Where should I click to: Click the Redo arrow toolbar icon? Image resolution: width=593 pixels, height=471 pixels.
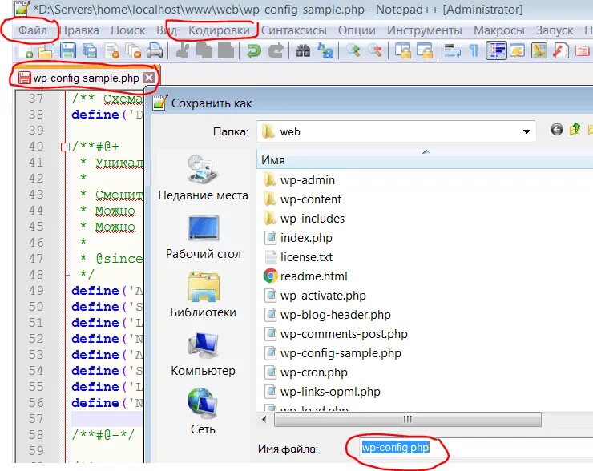point(276,50)
